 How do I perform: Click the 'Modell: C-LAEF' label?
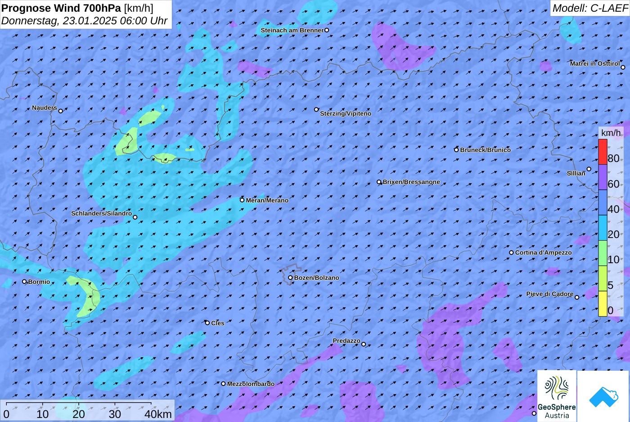[x=590, y=8]
